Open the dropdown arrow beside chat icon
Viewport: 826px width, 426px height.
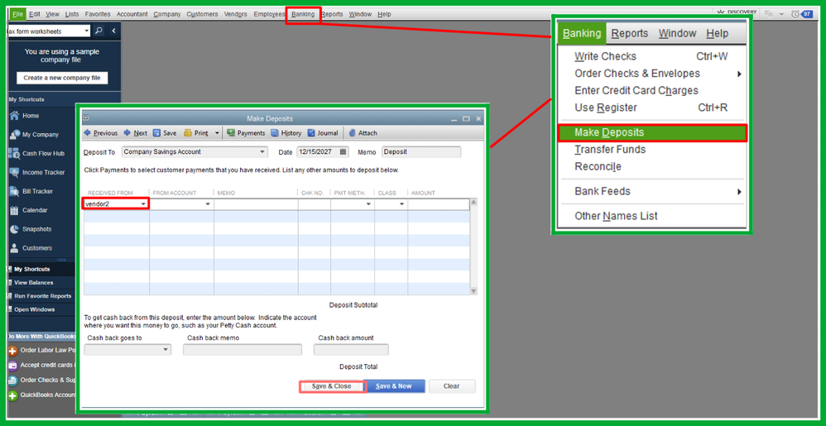(x=781, y=14)
